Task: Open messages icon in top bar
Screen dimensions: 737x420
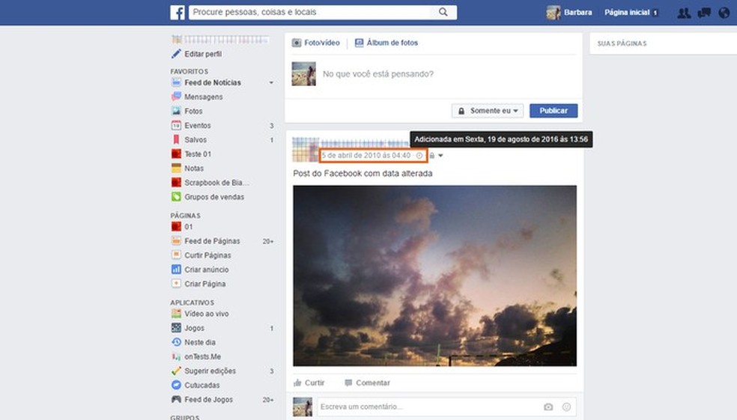Action: click(704, 13)
